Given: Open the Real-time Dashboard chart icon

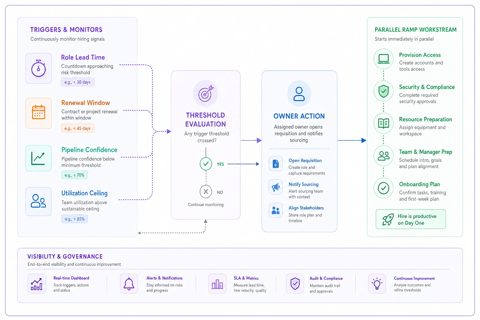Looking at the screenshot, I should (x=37, y=284).
